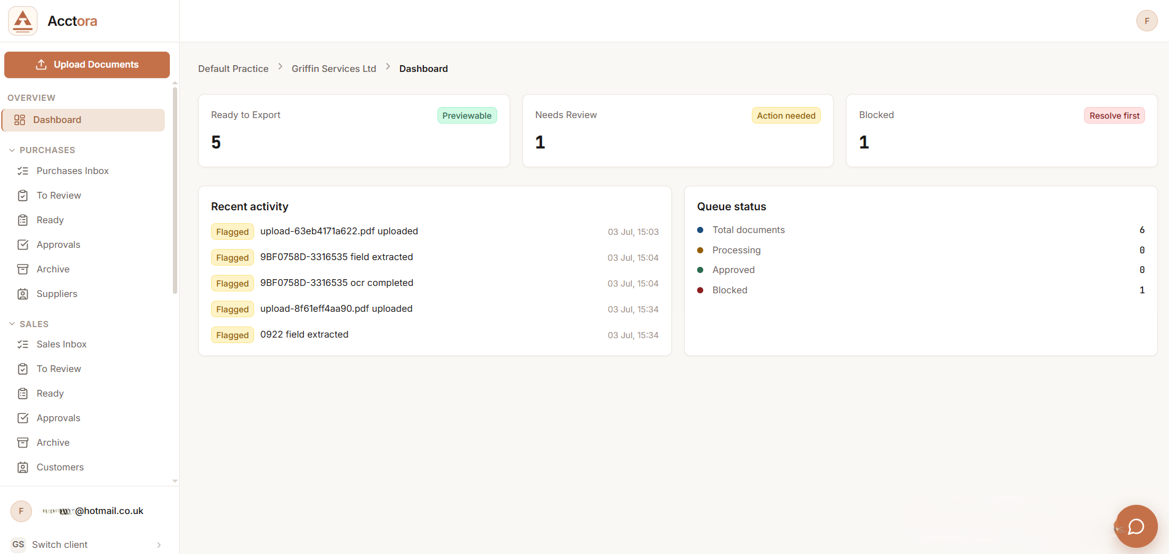This screenshot has height=554, width=1169.
Task: Click the Archive box icon under Purchases
Action: [x=23, y=269]
